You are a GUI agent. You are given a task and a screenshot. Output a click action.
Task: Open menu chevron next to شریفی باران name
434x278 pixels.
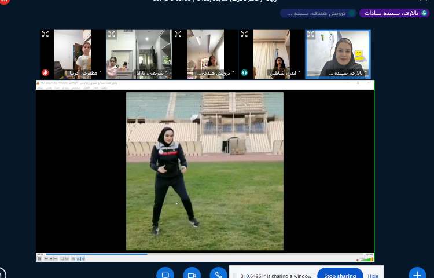tap(167, 73)
